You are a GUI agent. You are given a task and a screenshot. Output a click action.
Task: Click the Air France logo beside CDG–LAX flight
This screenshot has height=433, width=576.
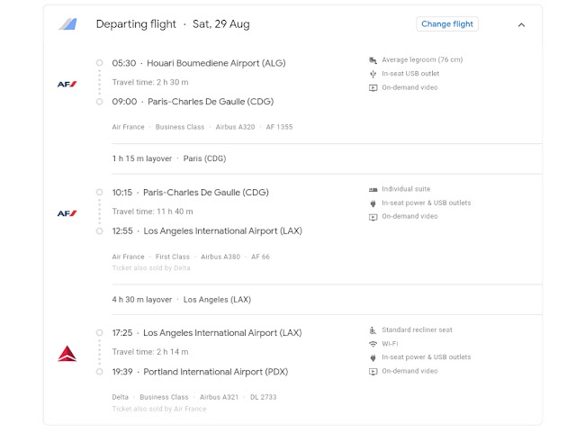(x=67, y=213)
